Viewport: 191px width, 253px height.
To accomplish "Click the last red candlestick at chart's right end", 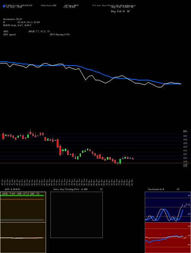I will point(133,159).
